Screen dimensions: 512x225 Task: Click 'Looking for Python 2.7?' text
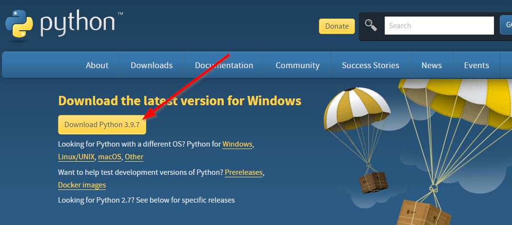96,200
